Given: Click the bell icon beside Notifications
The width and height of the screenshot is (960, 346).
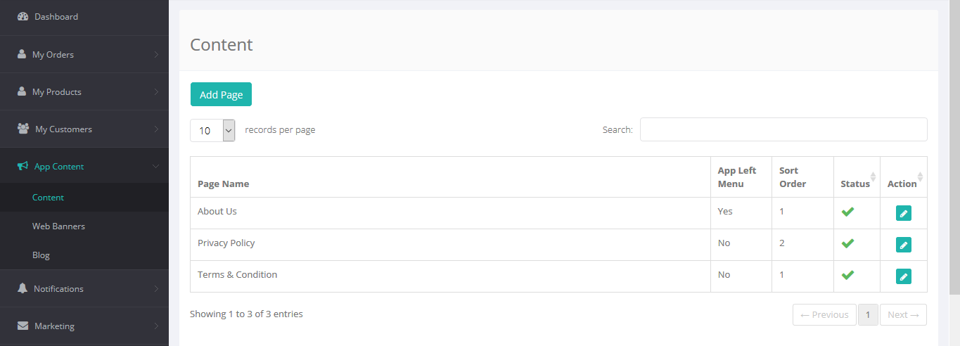Looking at the screenshot, I should tap(23, 288).
